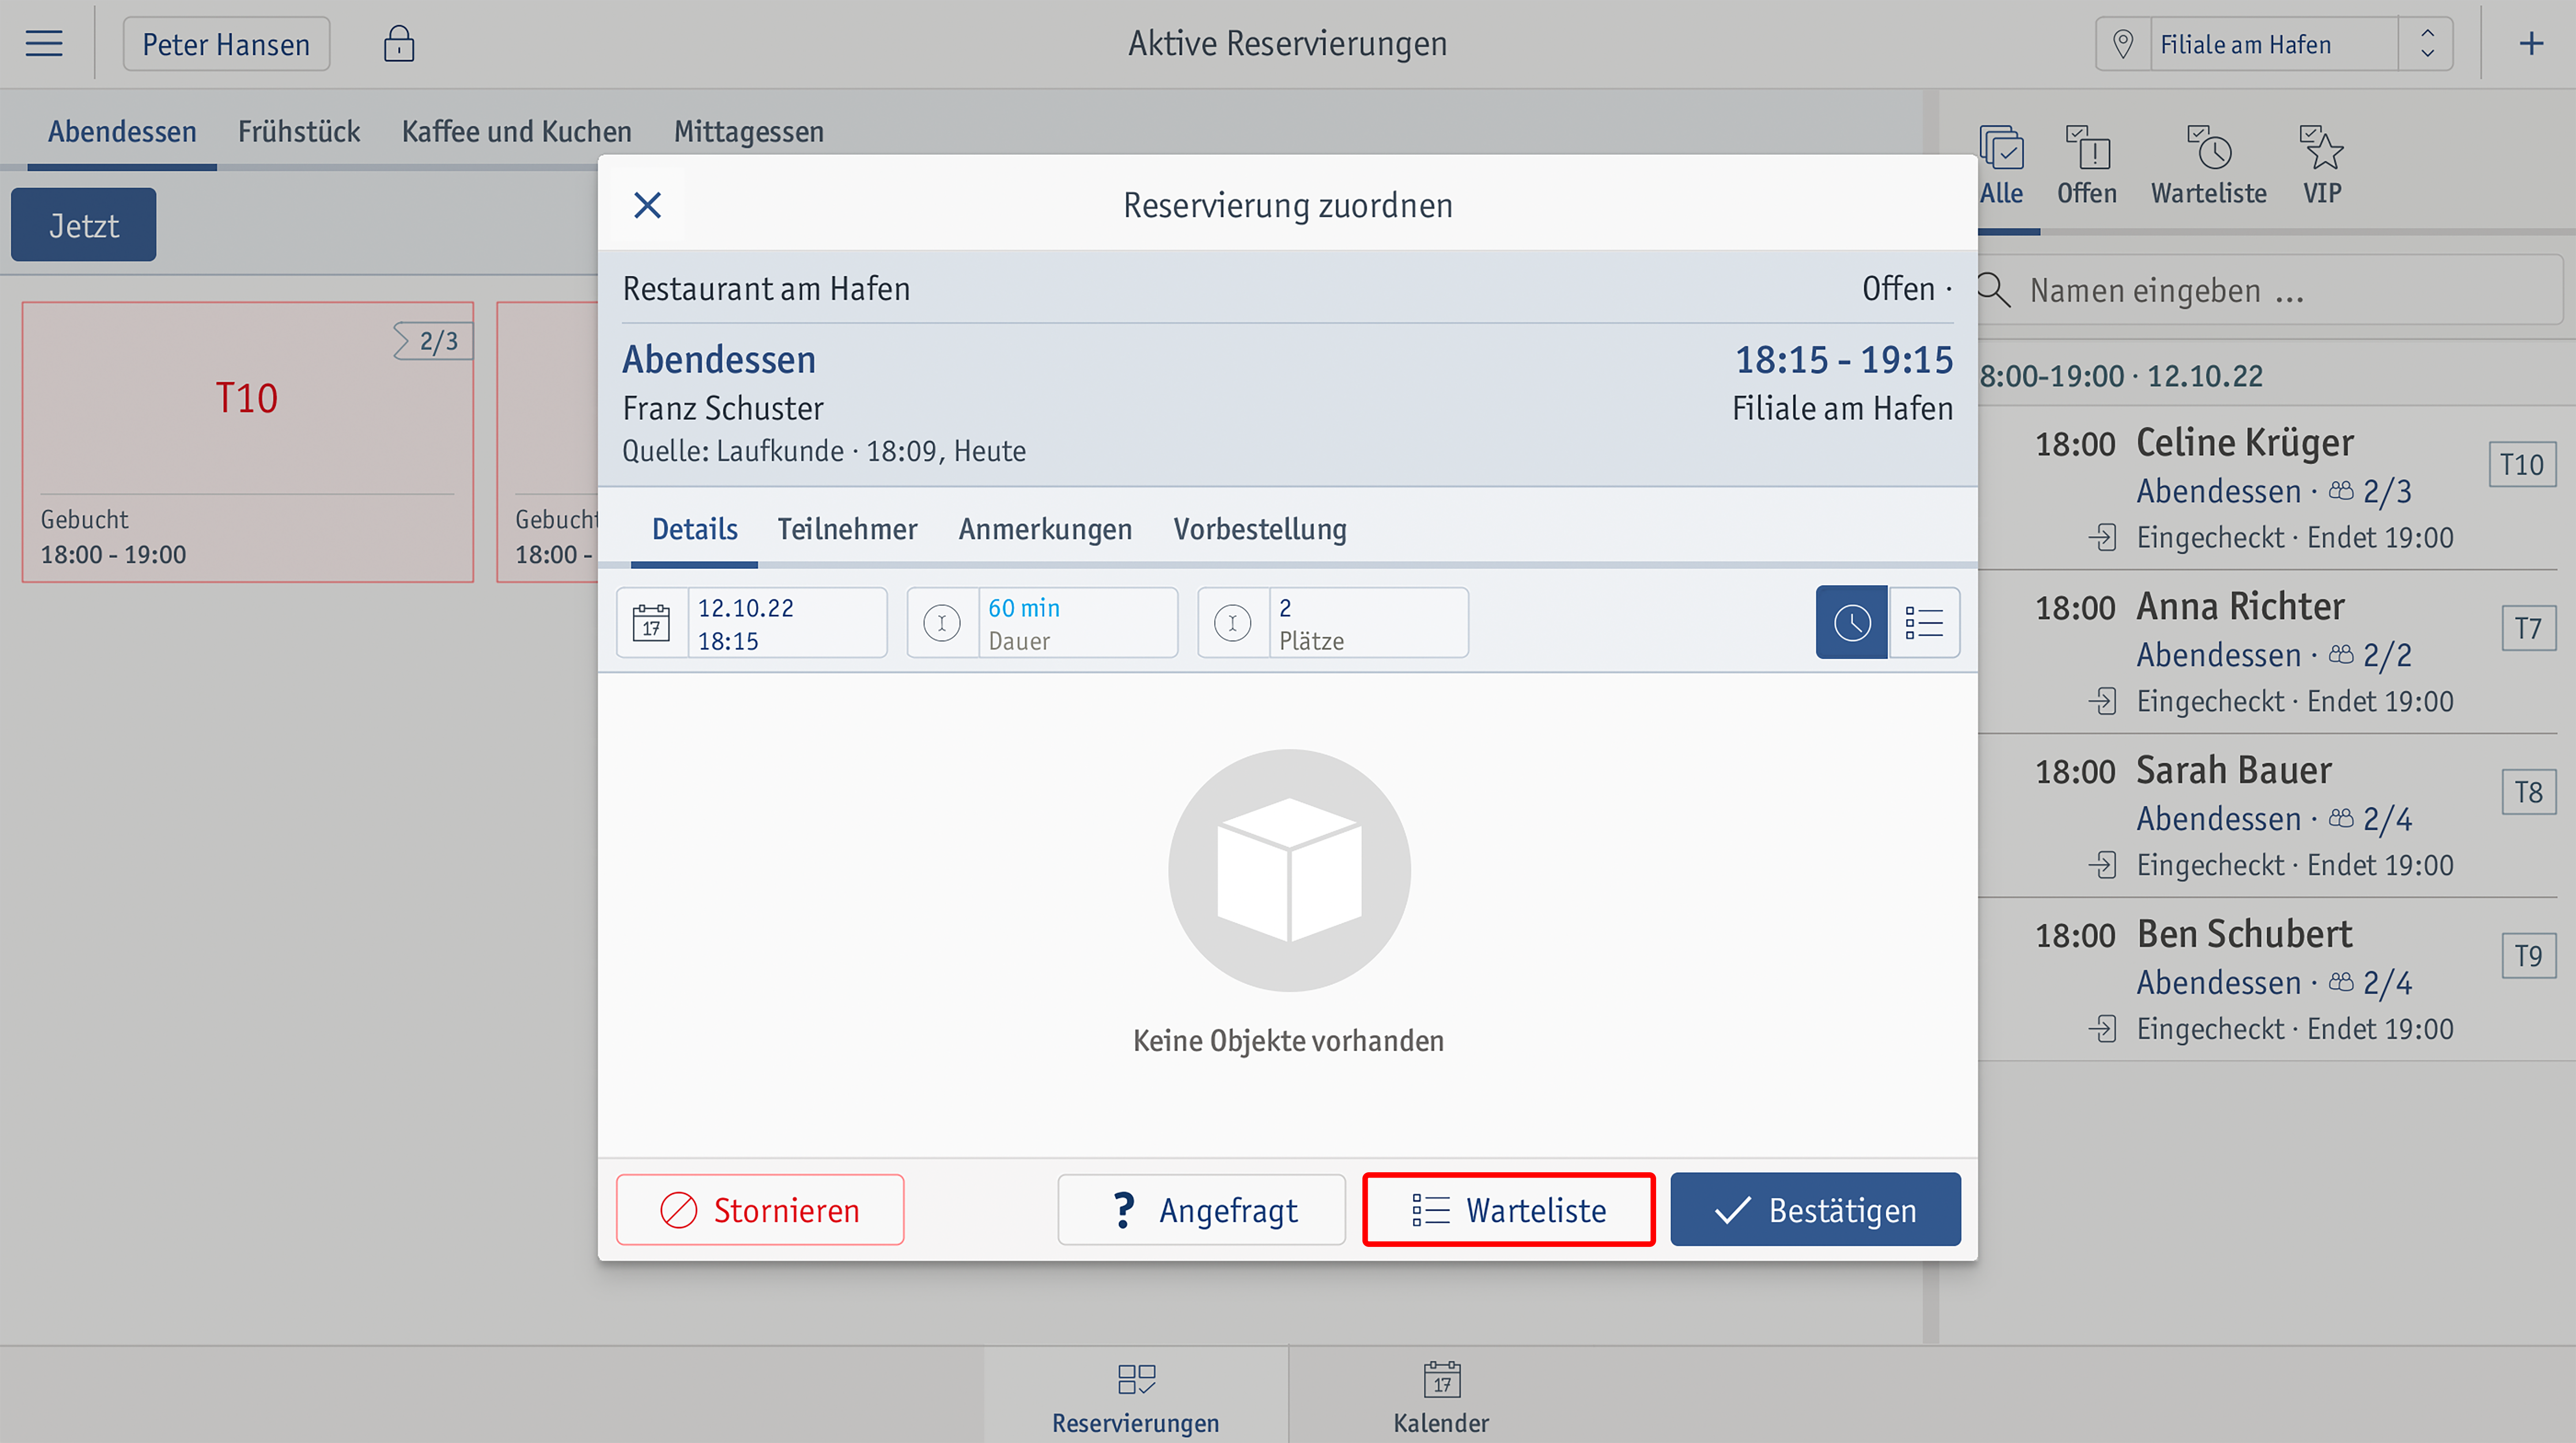Image resolution: width=2576 pixels, height=1443 pixels.
Task: Click check-in icon in Ben Schubert row
Action: [x=2103, y=1029]
